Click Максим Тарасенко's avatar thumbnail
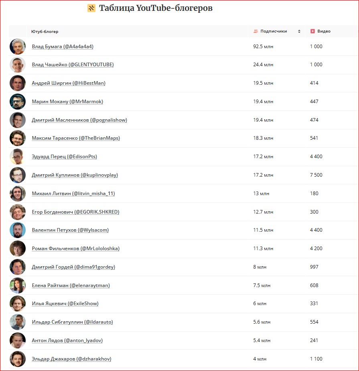 (x=18, y=138)
